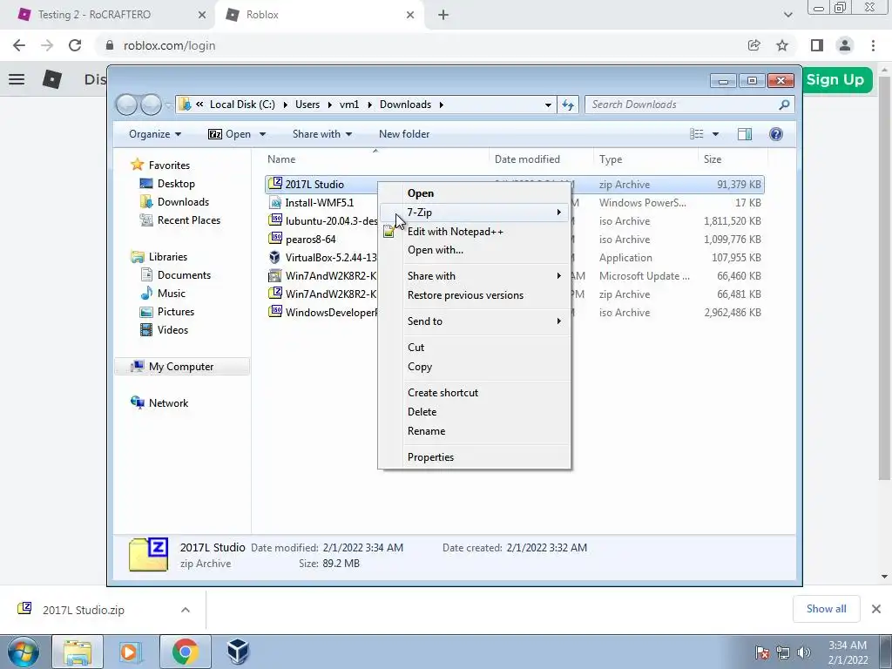This screenshot has width=892, height=669.
Task: Select My Computer in navigation pane
Action: point(181,367)
